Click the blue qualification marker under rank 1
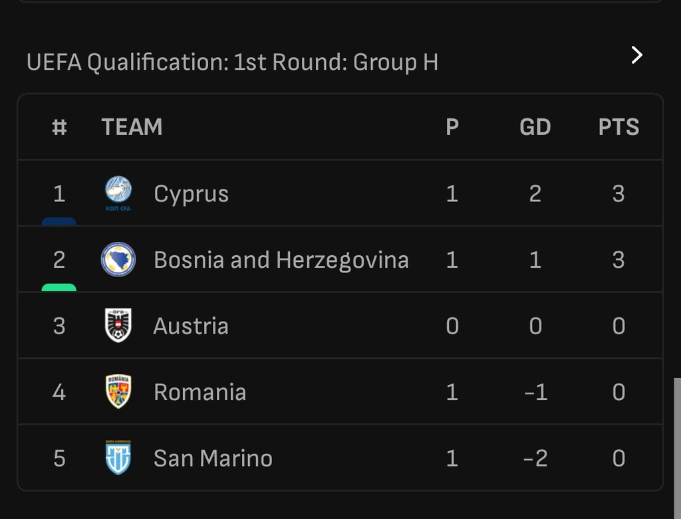The height and width of the screenshot is (519, 681). [59, 221]
